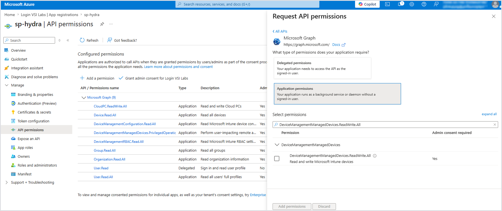Open the Device.Read.All permission
Viewport: 502px width, 211px height.
coord(105,115)
